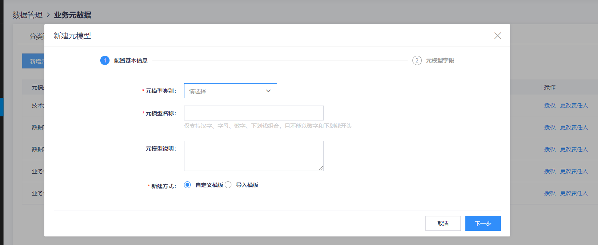This screenshot has width=598, height=245.
Task: Click the 下一步 button
Action: click(483, 223)
